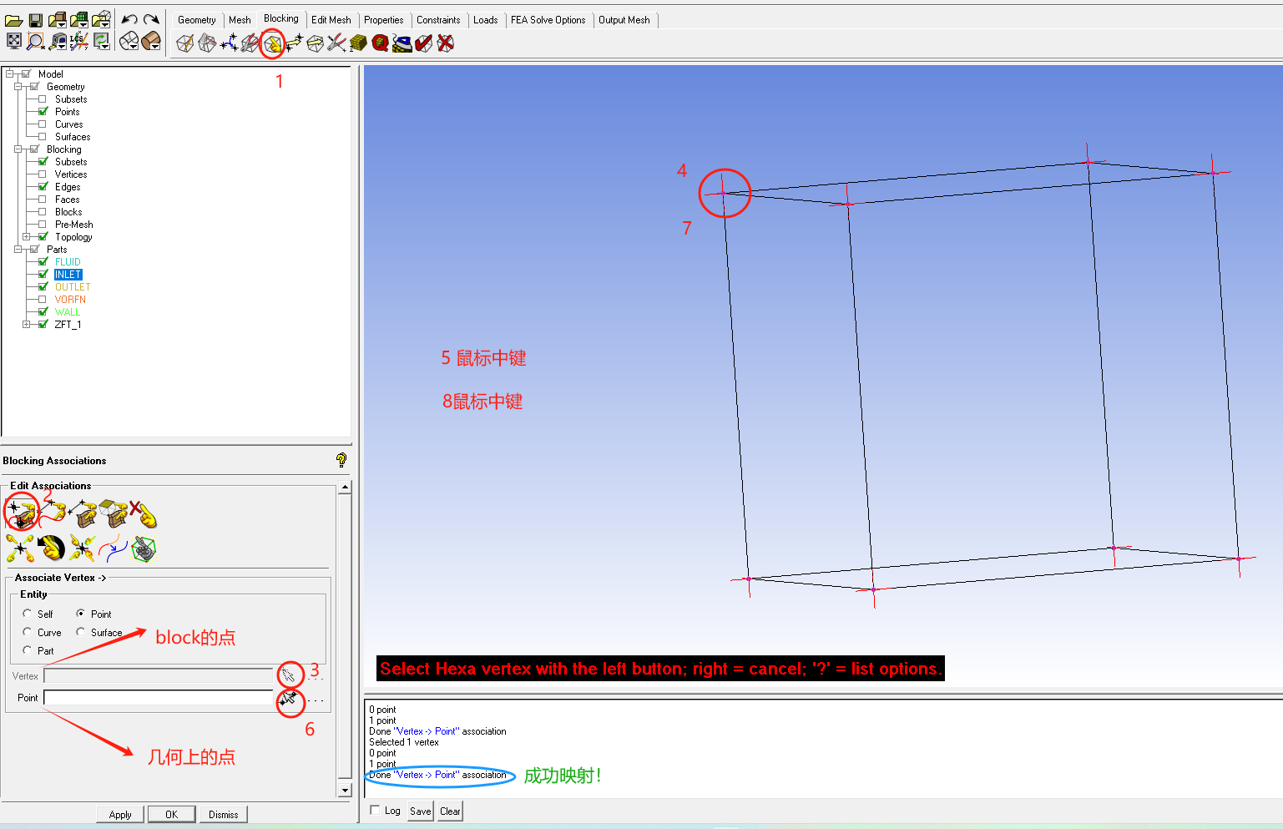Image resolution: width=1283 pixels, height=829 pixels.
Task: Save project with the floppy disk icon
Action: 35,20
